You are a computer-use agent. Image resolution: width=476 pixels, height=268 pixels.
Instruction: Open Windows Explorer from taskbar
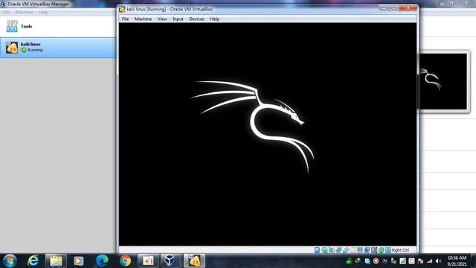click(56, 261)
